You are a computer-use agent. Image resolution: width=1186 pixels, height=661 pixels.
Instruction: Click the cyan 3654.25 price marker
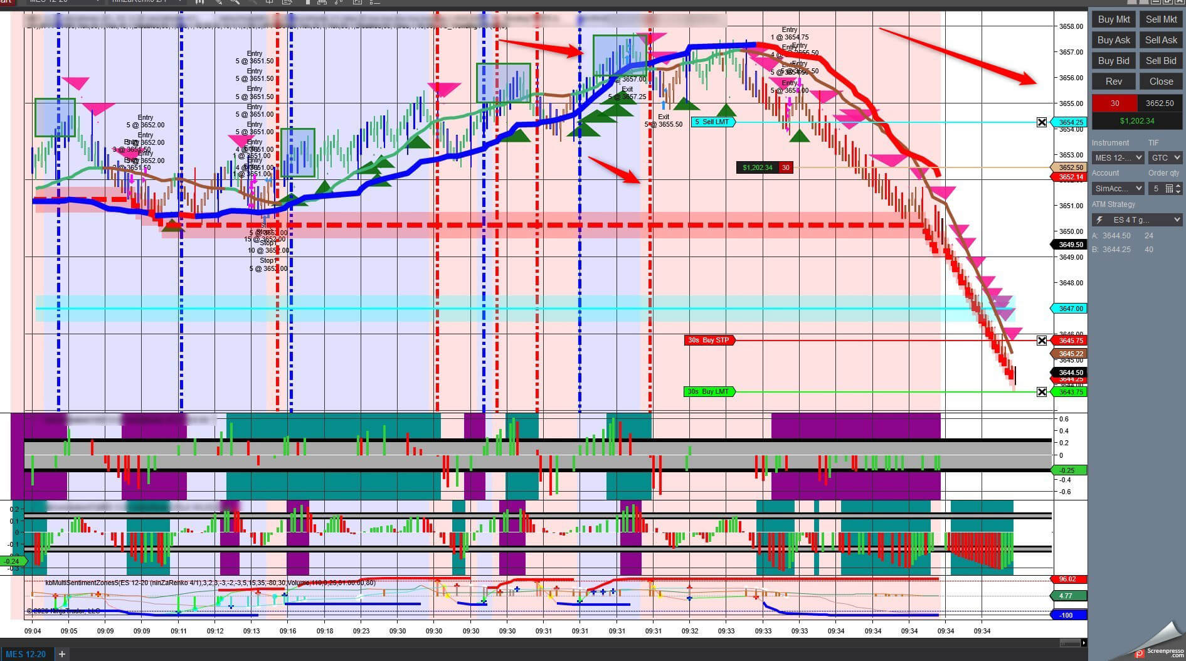tap(1069, 122)
